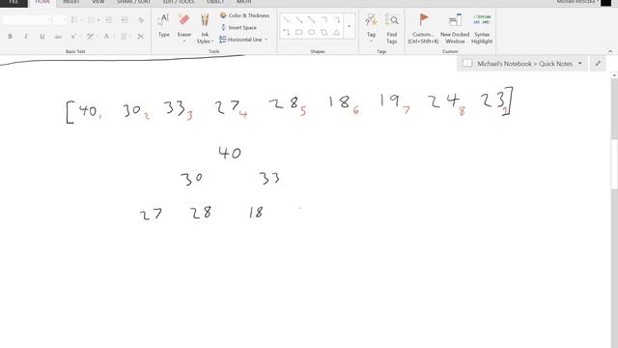Select the single arrow line shape
Image resolution: width=618 pixels, height=348 pixels.
(299, 19)
